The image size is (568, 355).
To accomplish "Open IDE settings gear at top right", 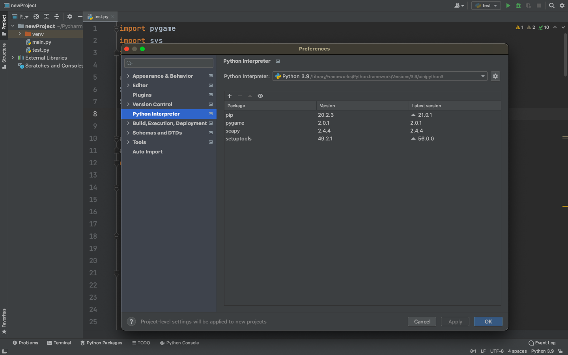I will [562, 6].
